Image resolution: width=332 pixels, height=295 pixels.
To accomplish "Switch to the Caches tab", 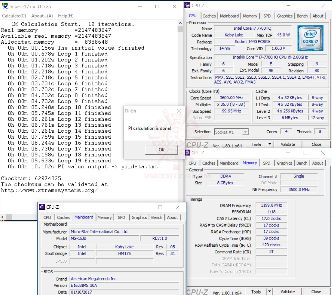I will [x=209, y=16].
